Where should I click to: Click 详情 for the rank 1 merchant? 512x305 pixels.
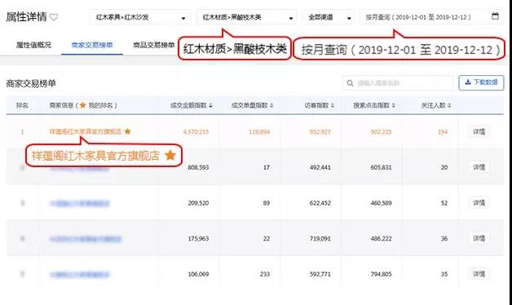point(479,131)
